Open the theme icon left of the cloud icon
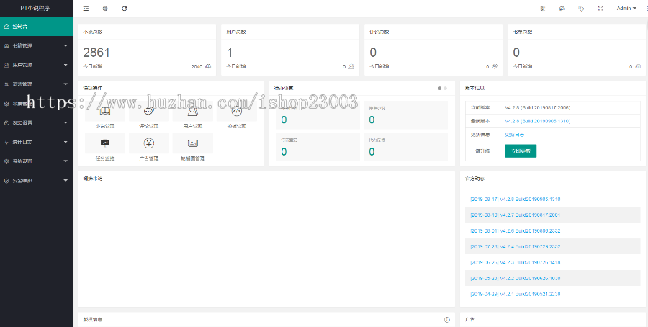Image resolution: width=648 pixels, height=327 pixels. pyautogui.click(x=543, y=8)
